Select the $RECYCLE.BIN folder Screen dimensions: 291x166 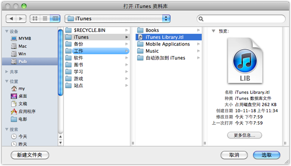click(x=96, y=30)
